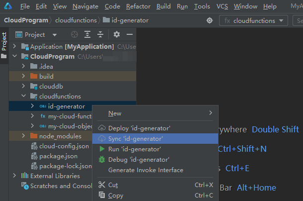Click Generate Invoke Interface option

[x=146, y=170]
